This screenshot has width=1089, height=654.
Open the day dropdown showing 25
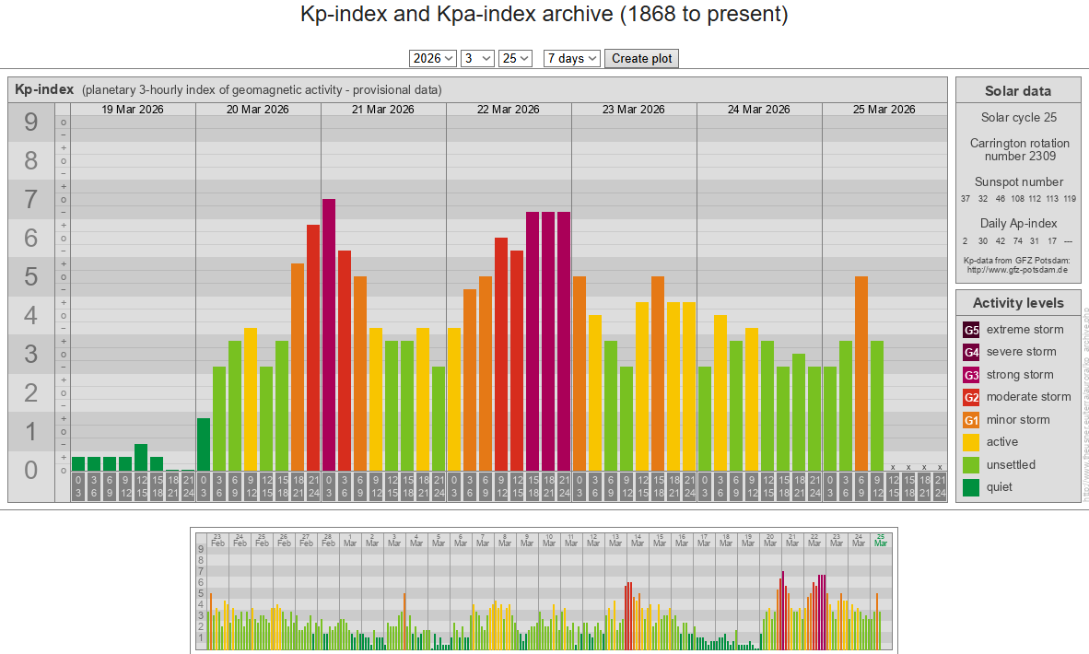[515, 58]
